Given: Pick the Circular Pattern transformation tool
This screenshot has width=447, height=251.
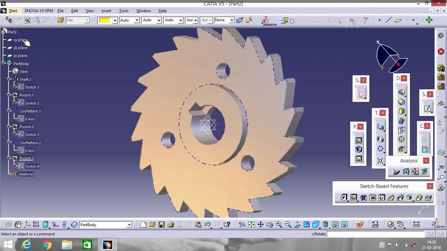Looking at the screenshot, I should (380, 149).
